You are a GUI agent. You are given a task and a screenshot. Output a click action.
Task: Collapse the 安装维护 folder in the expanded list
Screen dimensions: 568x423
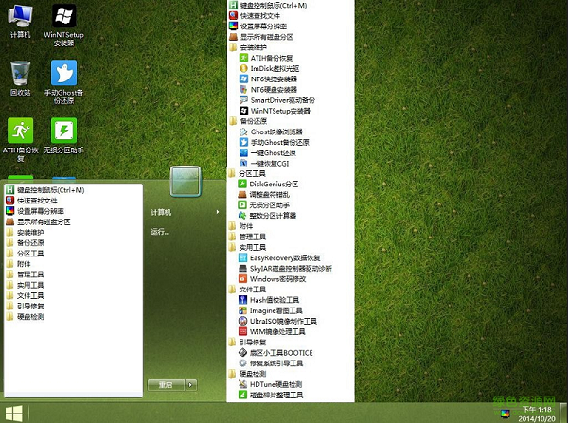click(x=248, y=47)
